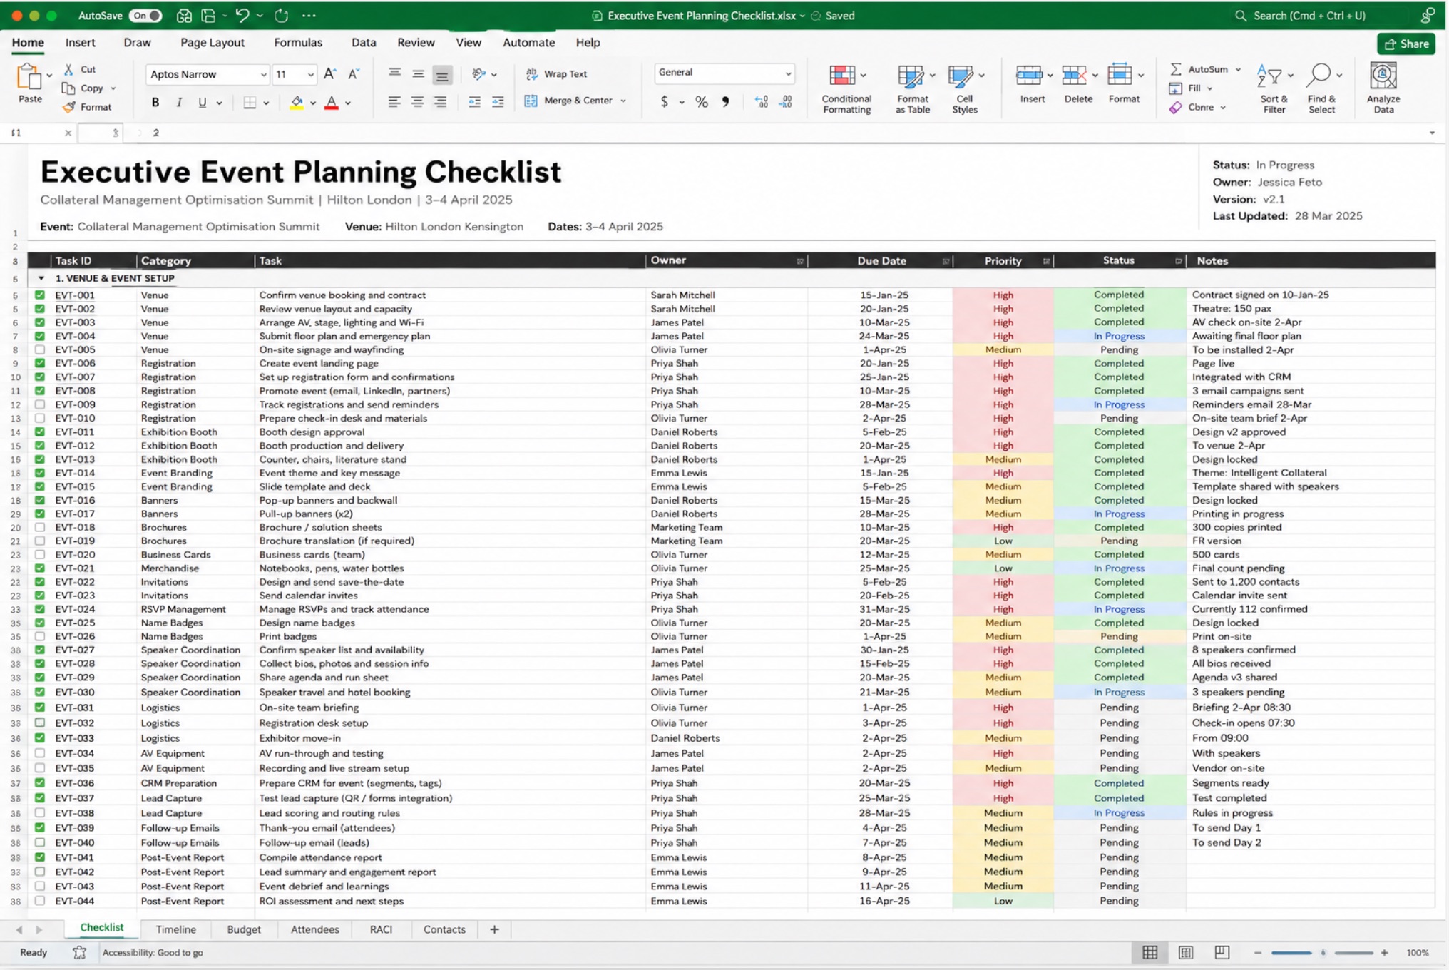Open the Owner column filter dropdown
Image resolution: width=1449 pixels, height=970 pixels.
coord(800,262)
